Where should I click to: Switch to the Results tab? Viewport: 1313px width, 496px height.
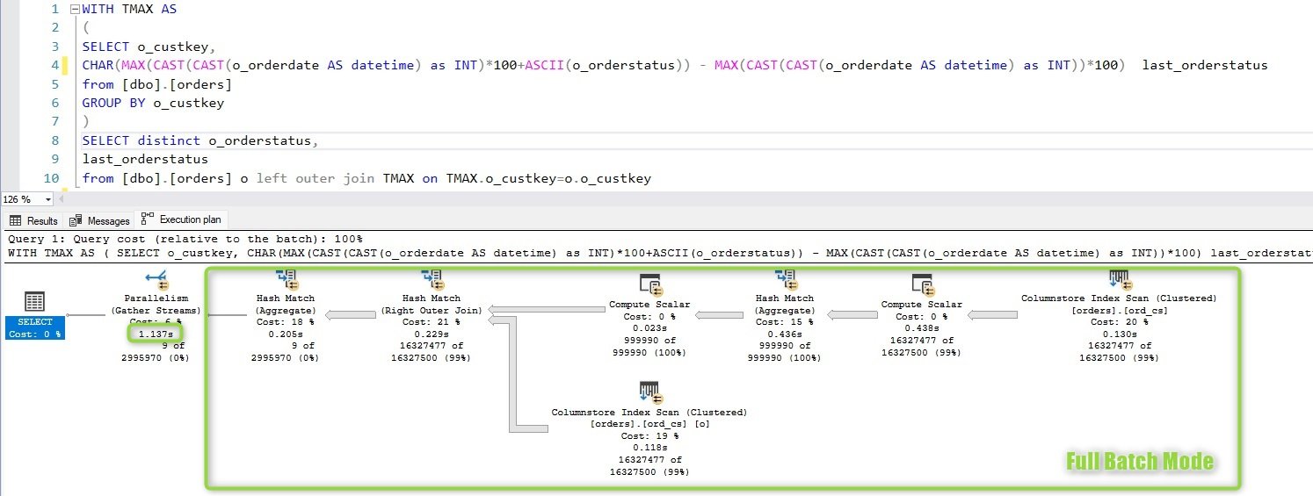(33, 220)
